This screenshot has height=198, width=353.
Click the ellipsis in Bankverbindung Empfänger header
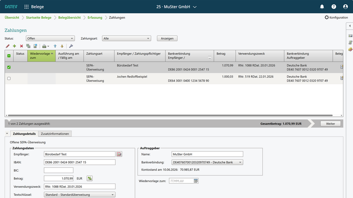(x=210, y=58)
